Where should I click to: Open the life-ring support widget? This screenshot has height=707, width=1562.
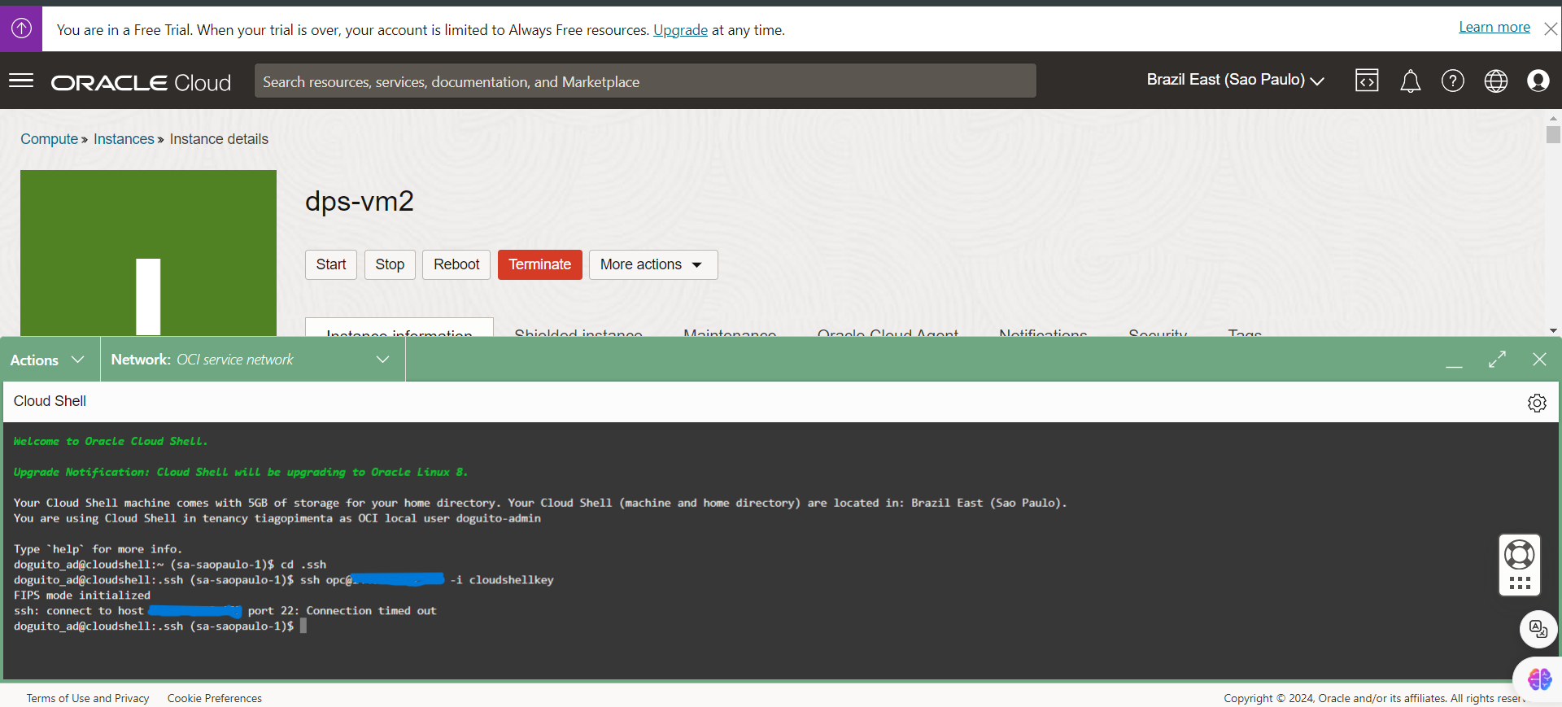(1520, 565)
